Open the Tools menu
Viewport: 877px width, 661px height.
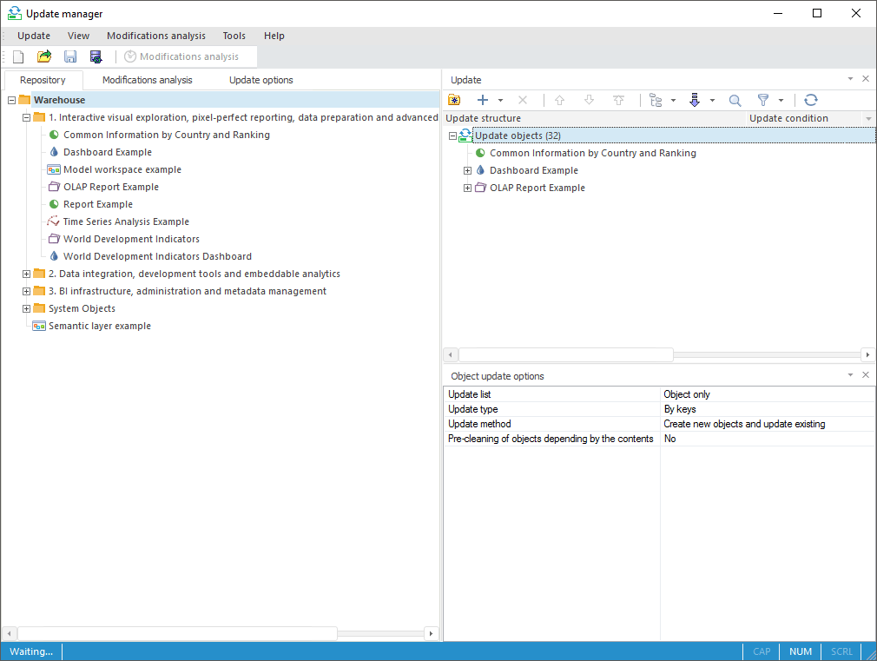(x=234, y=36)
